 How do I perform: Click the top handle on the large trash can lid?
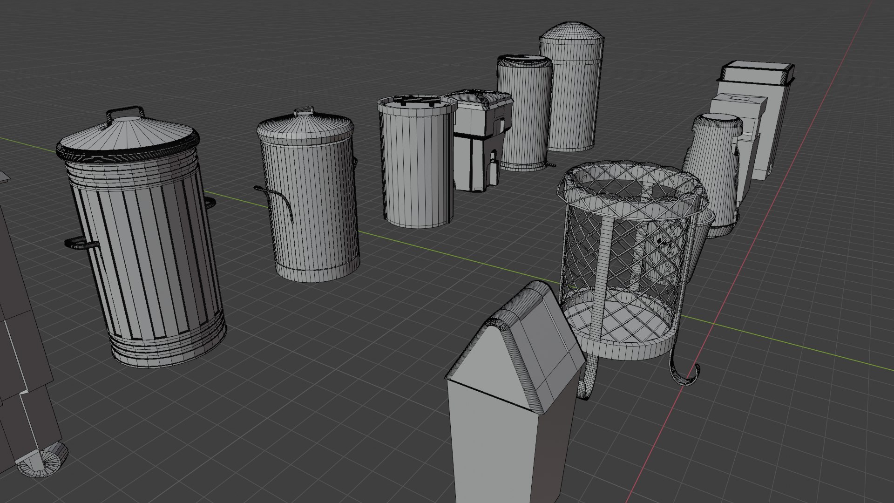tap(125, 112)
